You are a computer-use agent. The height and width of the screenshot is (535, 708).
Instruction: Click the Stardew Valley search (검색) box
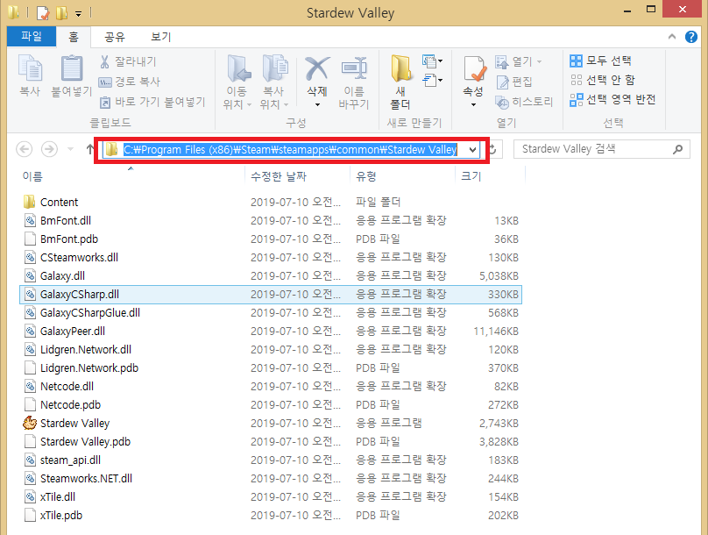click(601, 149)
